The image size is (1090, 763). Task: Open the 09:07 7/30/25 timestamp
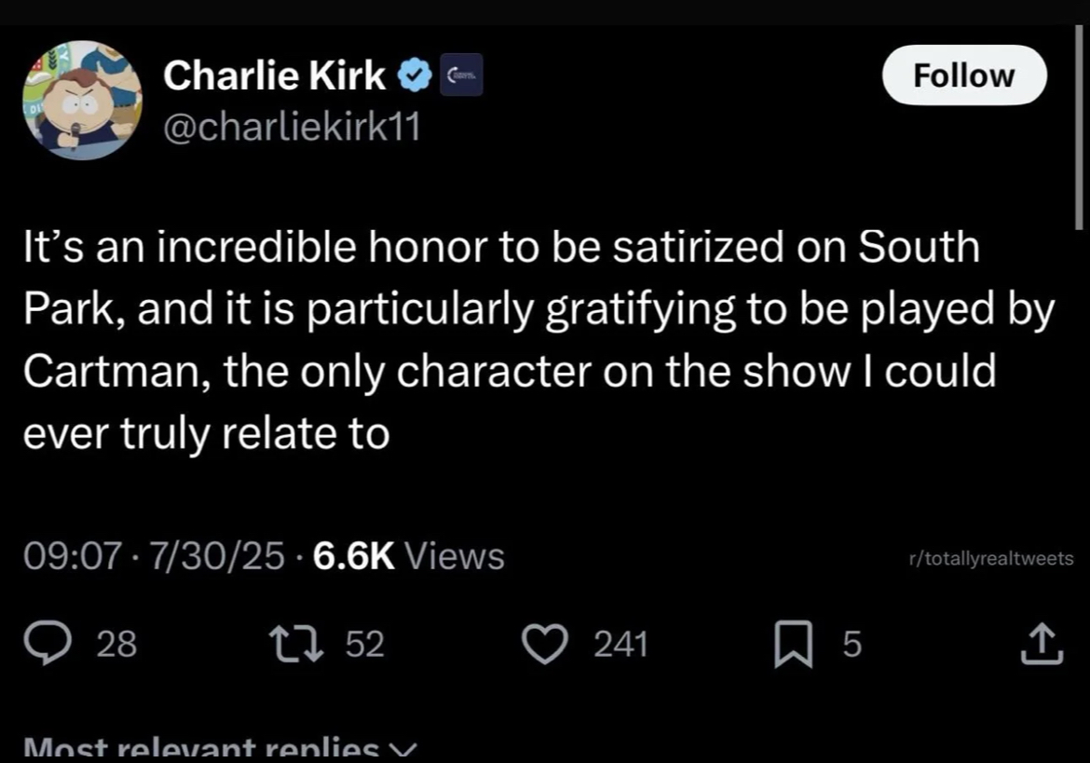[x=154, y=556]
